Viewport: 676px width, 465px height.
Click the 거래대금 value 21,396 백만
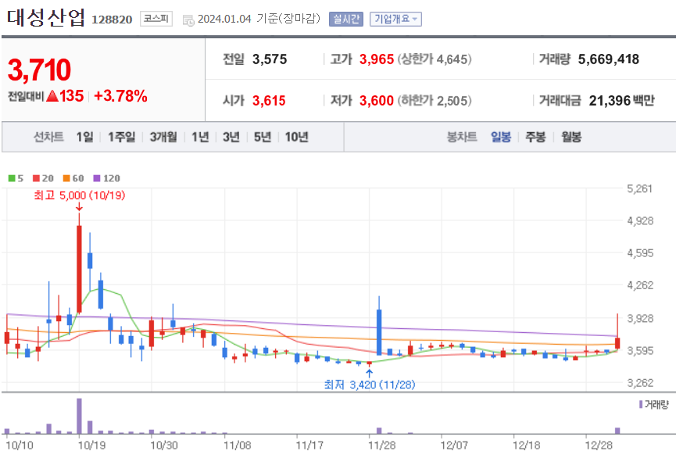click(x=621, y=101)
